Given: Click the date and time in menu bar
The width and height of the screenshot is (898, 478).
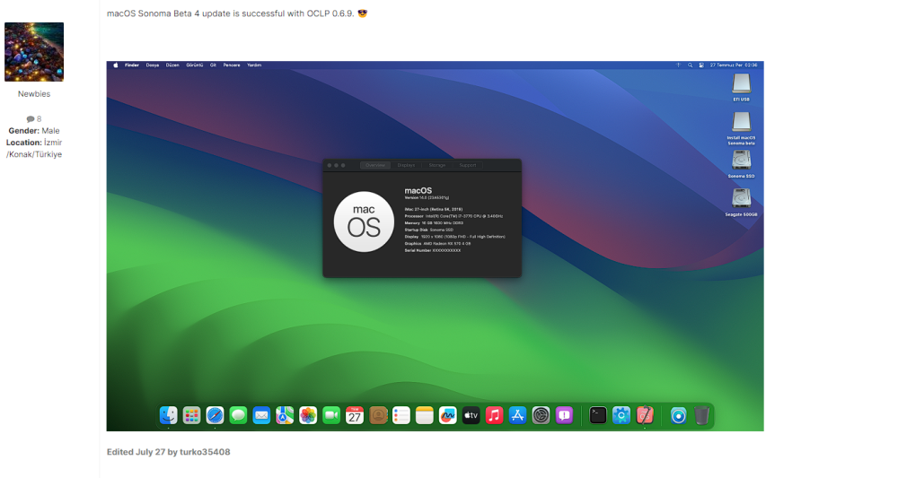Looking at the screenshot, I should (734, 65).
